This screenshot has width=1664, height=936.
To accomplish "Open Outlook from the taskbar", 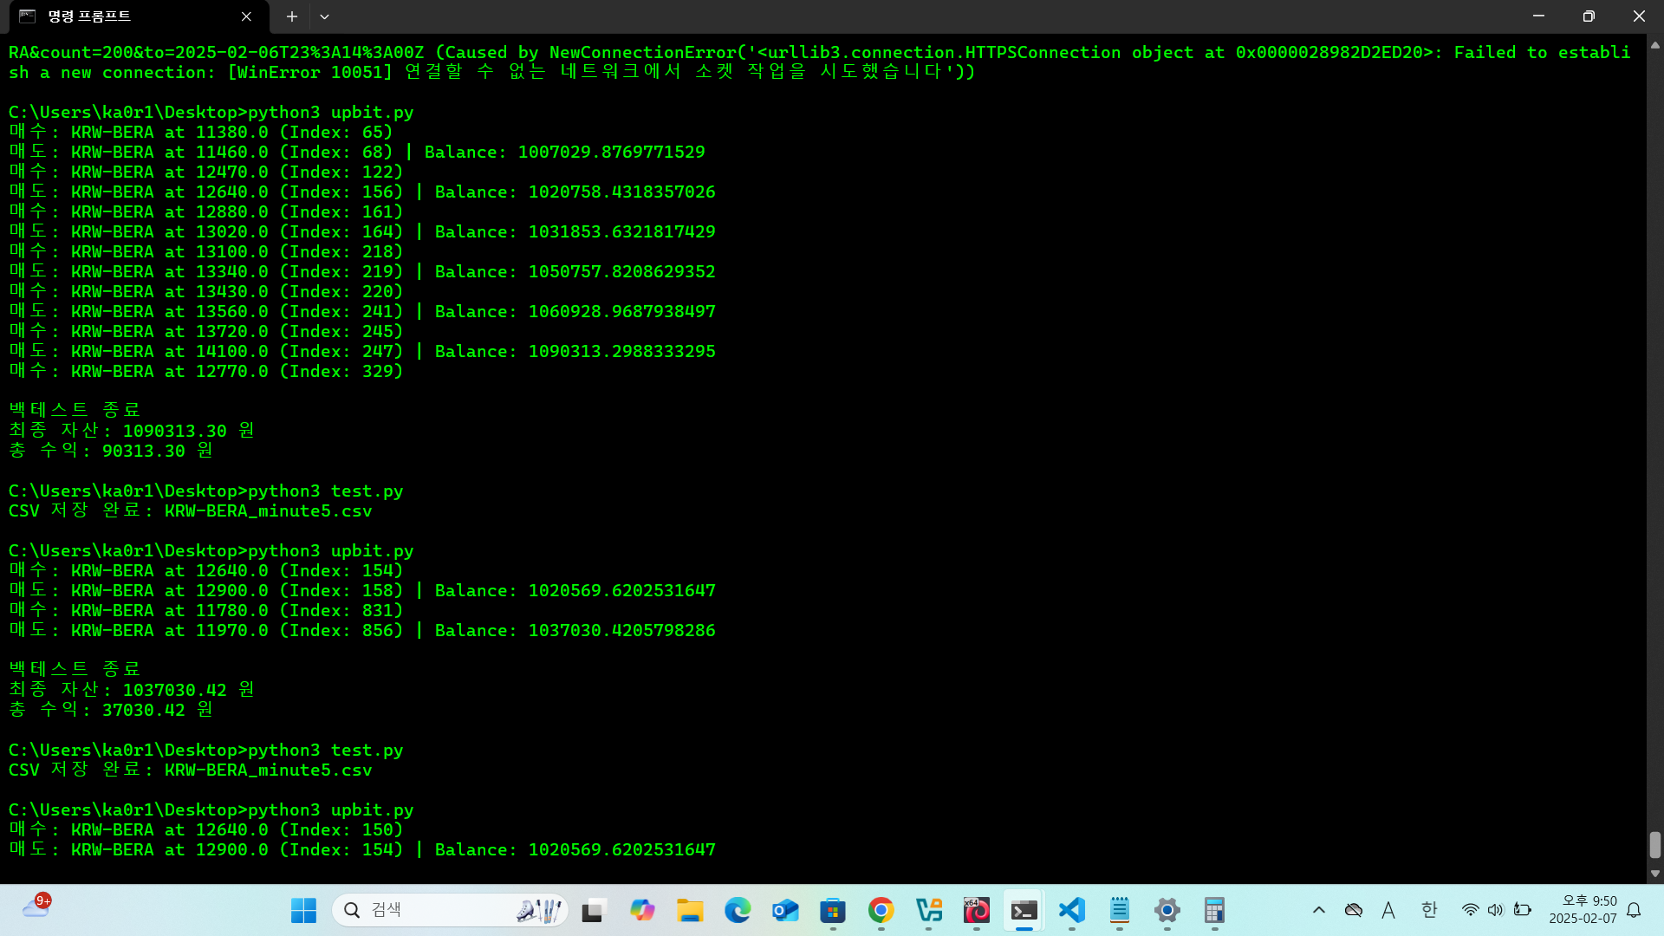I will click(785, 910).
